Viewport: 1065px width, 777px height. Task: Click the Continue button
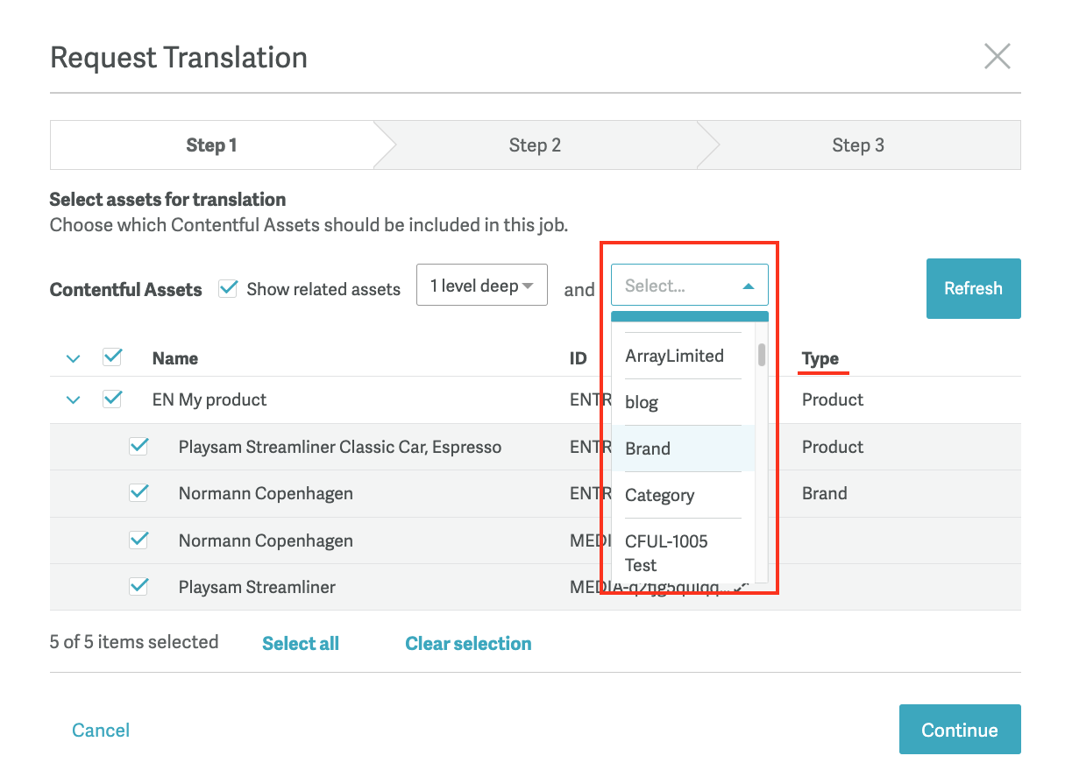pyautogui.click(x=960, y=730)
